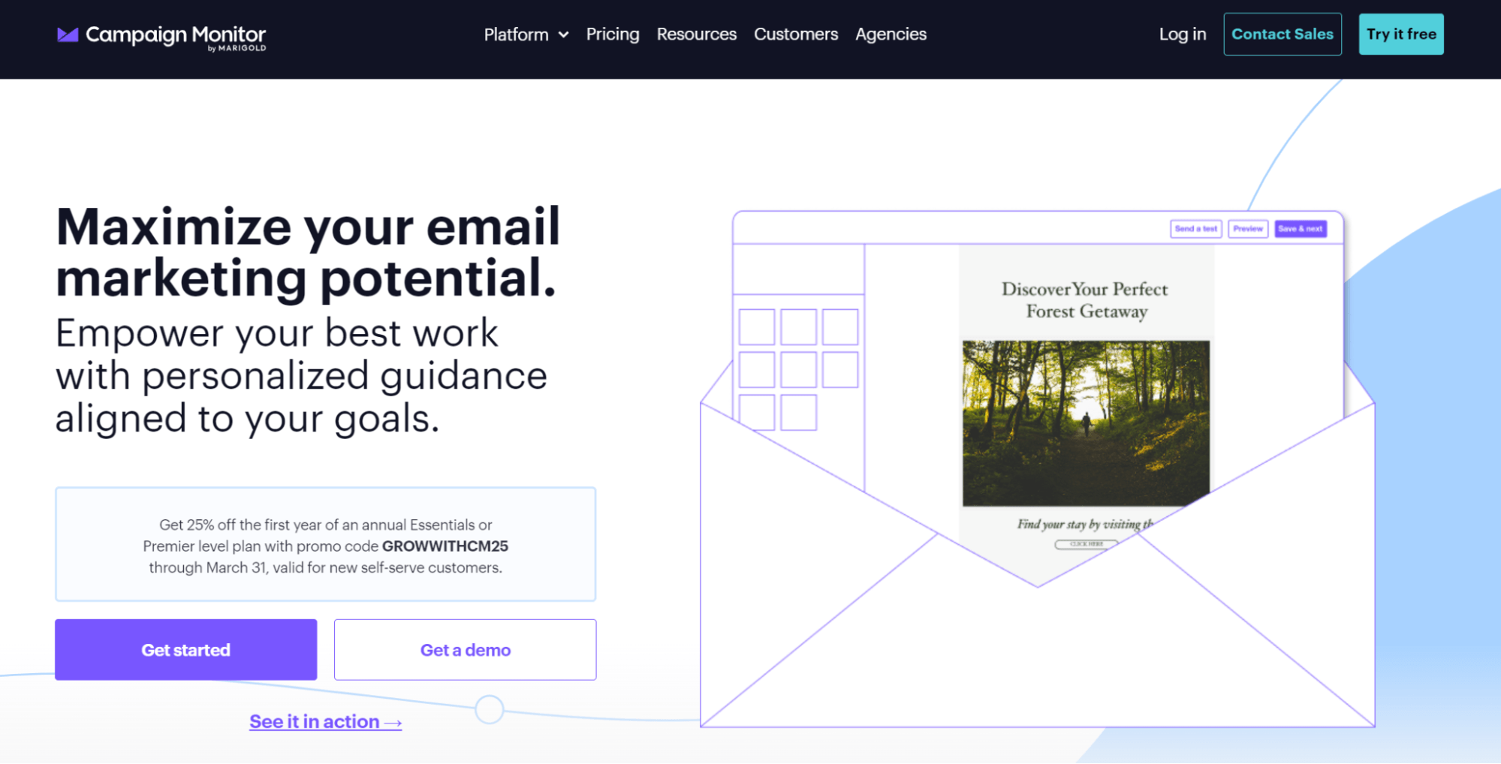Screen dimensions: 1501x764
Task: Select the 'Get a demo' button
Action: [x=465, y=649]
